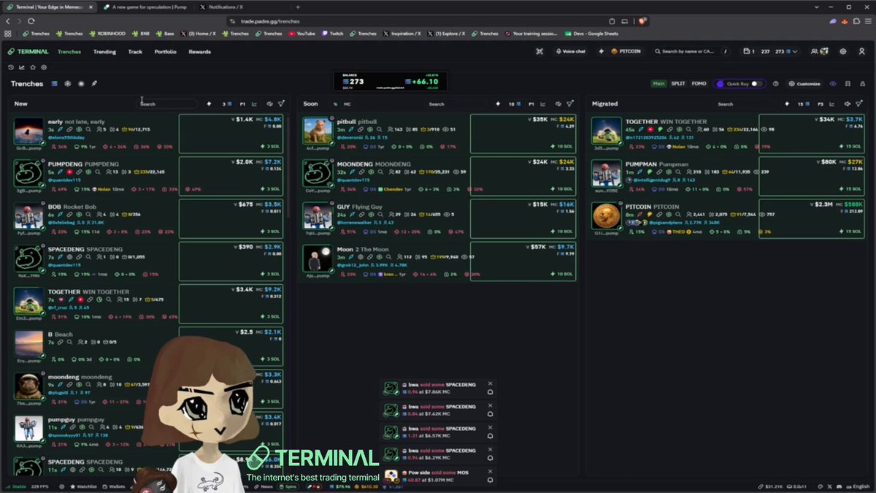Click the bell notification icon near Customize
Screen dimensions: 876x493
click(x=862, y=84)
